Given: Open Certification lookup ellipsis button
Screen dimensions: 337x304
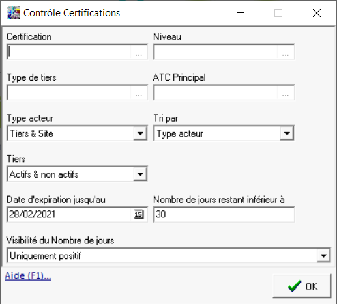Looking at the screenshot, I should 139,52.
